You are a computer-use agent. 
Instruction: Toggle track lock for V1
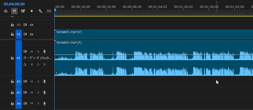point(12,34)
